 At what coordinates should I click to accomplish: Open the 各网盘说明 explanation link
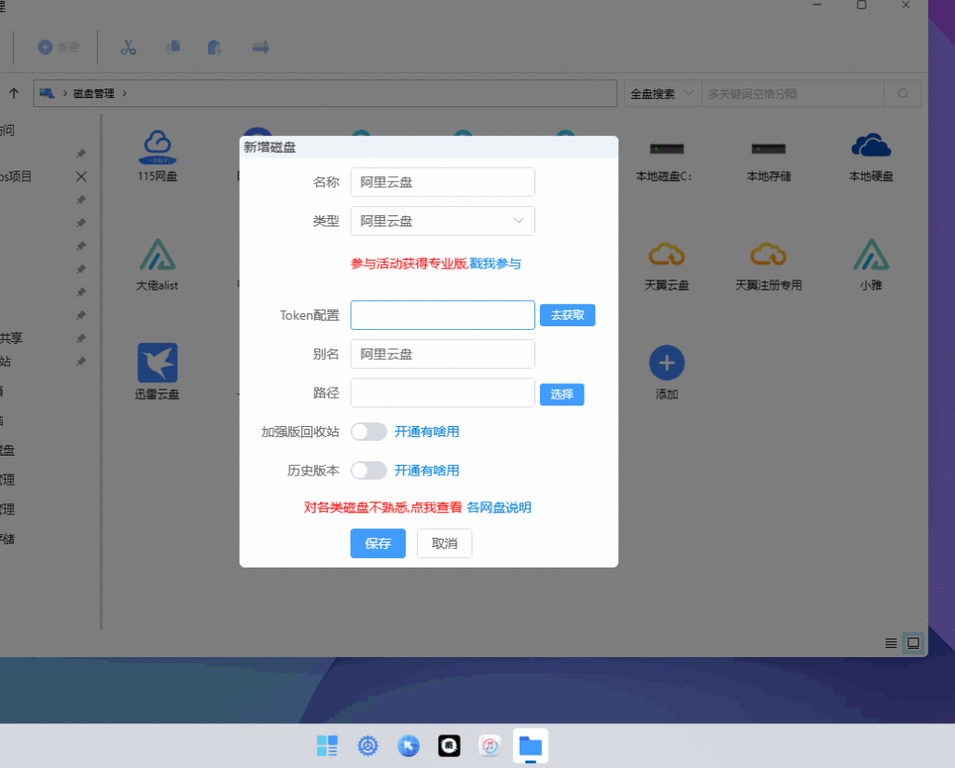click(501, 507)
